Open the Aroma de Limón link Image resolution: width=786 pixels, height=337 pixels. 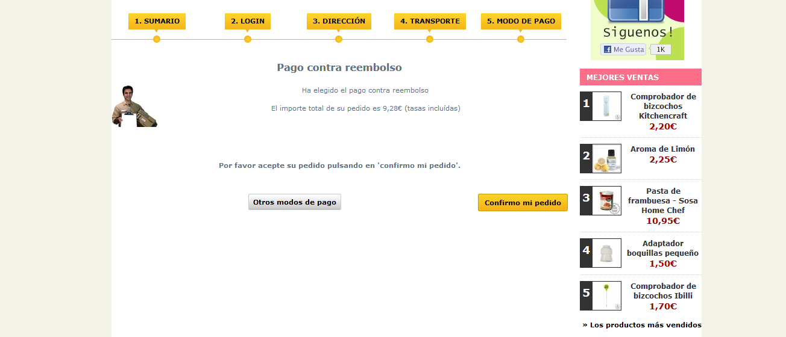tap(663, 149)
